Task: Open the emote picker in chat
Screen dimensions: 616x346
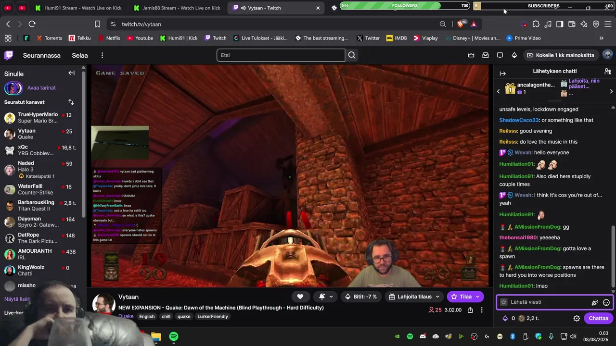Action: point(606,302)
